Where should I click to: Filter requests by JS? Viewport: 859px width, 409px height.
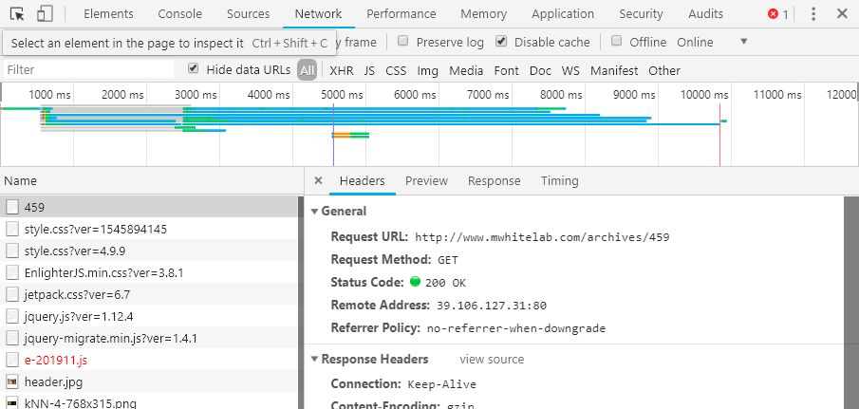click(369, 70)
